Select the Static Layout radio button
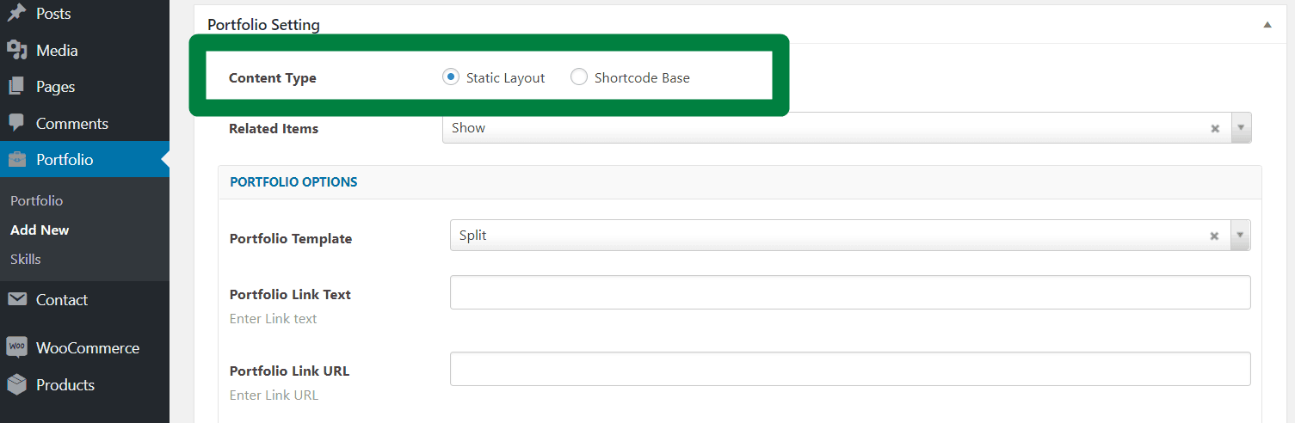Image resolution: width=1295 pixels, height=423 pixels. [450, 77]
